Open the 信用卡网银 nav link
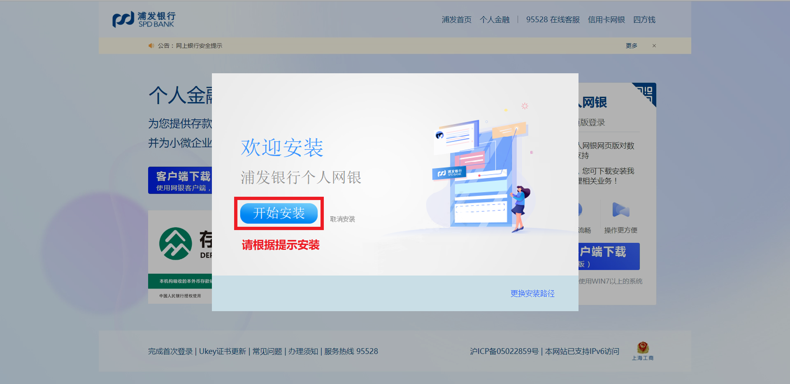The width and height of the screenshot is (790, 384). 606,20
